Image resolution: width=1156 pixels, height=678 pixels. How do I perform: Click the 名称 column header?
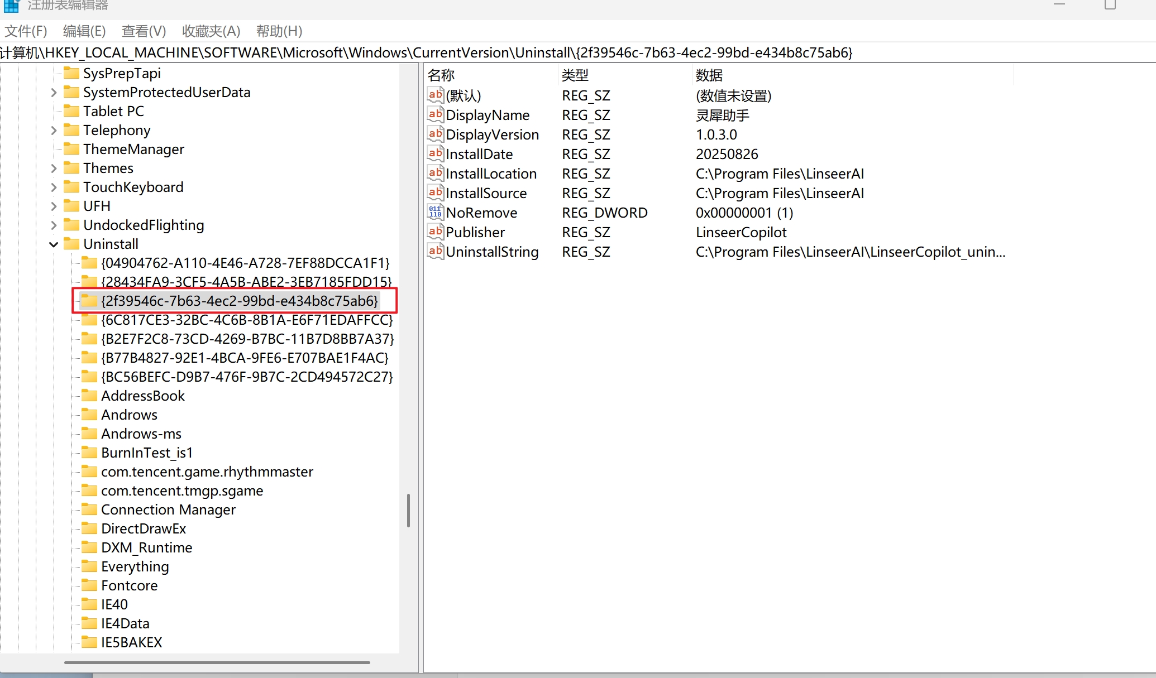coord(441,75)
